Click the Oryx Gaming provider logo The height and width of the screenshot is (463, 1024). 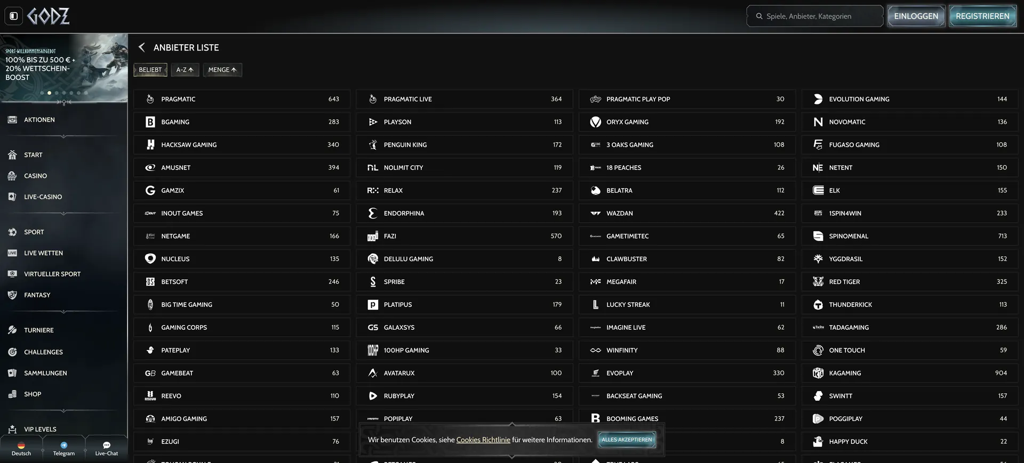(596, 122)
